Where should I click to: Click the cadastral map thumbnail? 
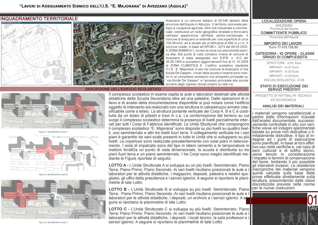coord(36,53)
